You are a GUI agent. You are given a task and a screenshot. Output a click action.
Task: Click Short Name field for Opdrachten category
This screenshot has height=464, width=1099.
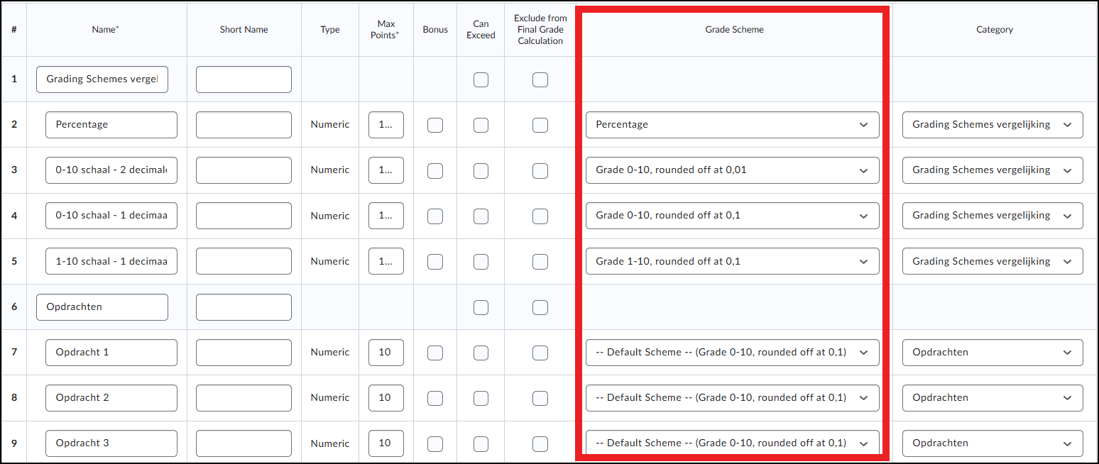point(244,307)
